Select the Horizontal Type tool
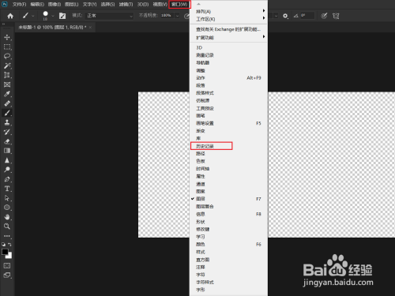 [x=7, y=189]
